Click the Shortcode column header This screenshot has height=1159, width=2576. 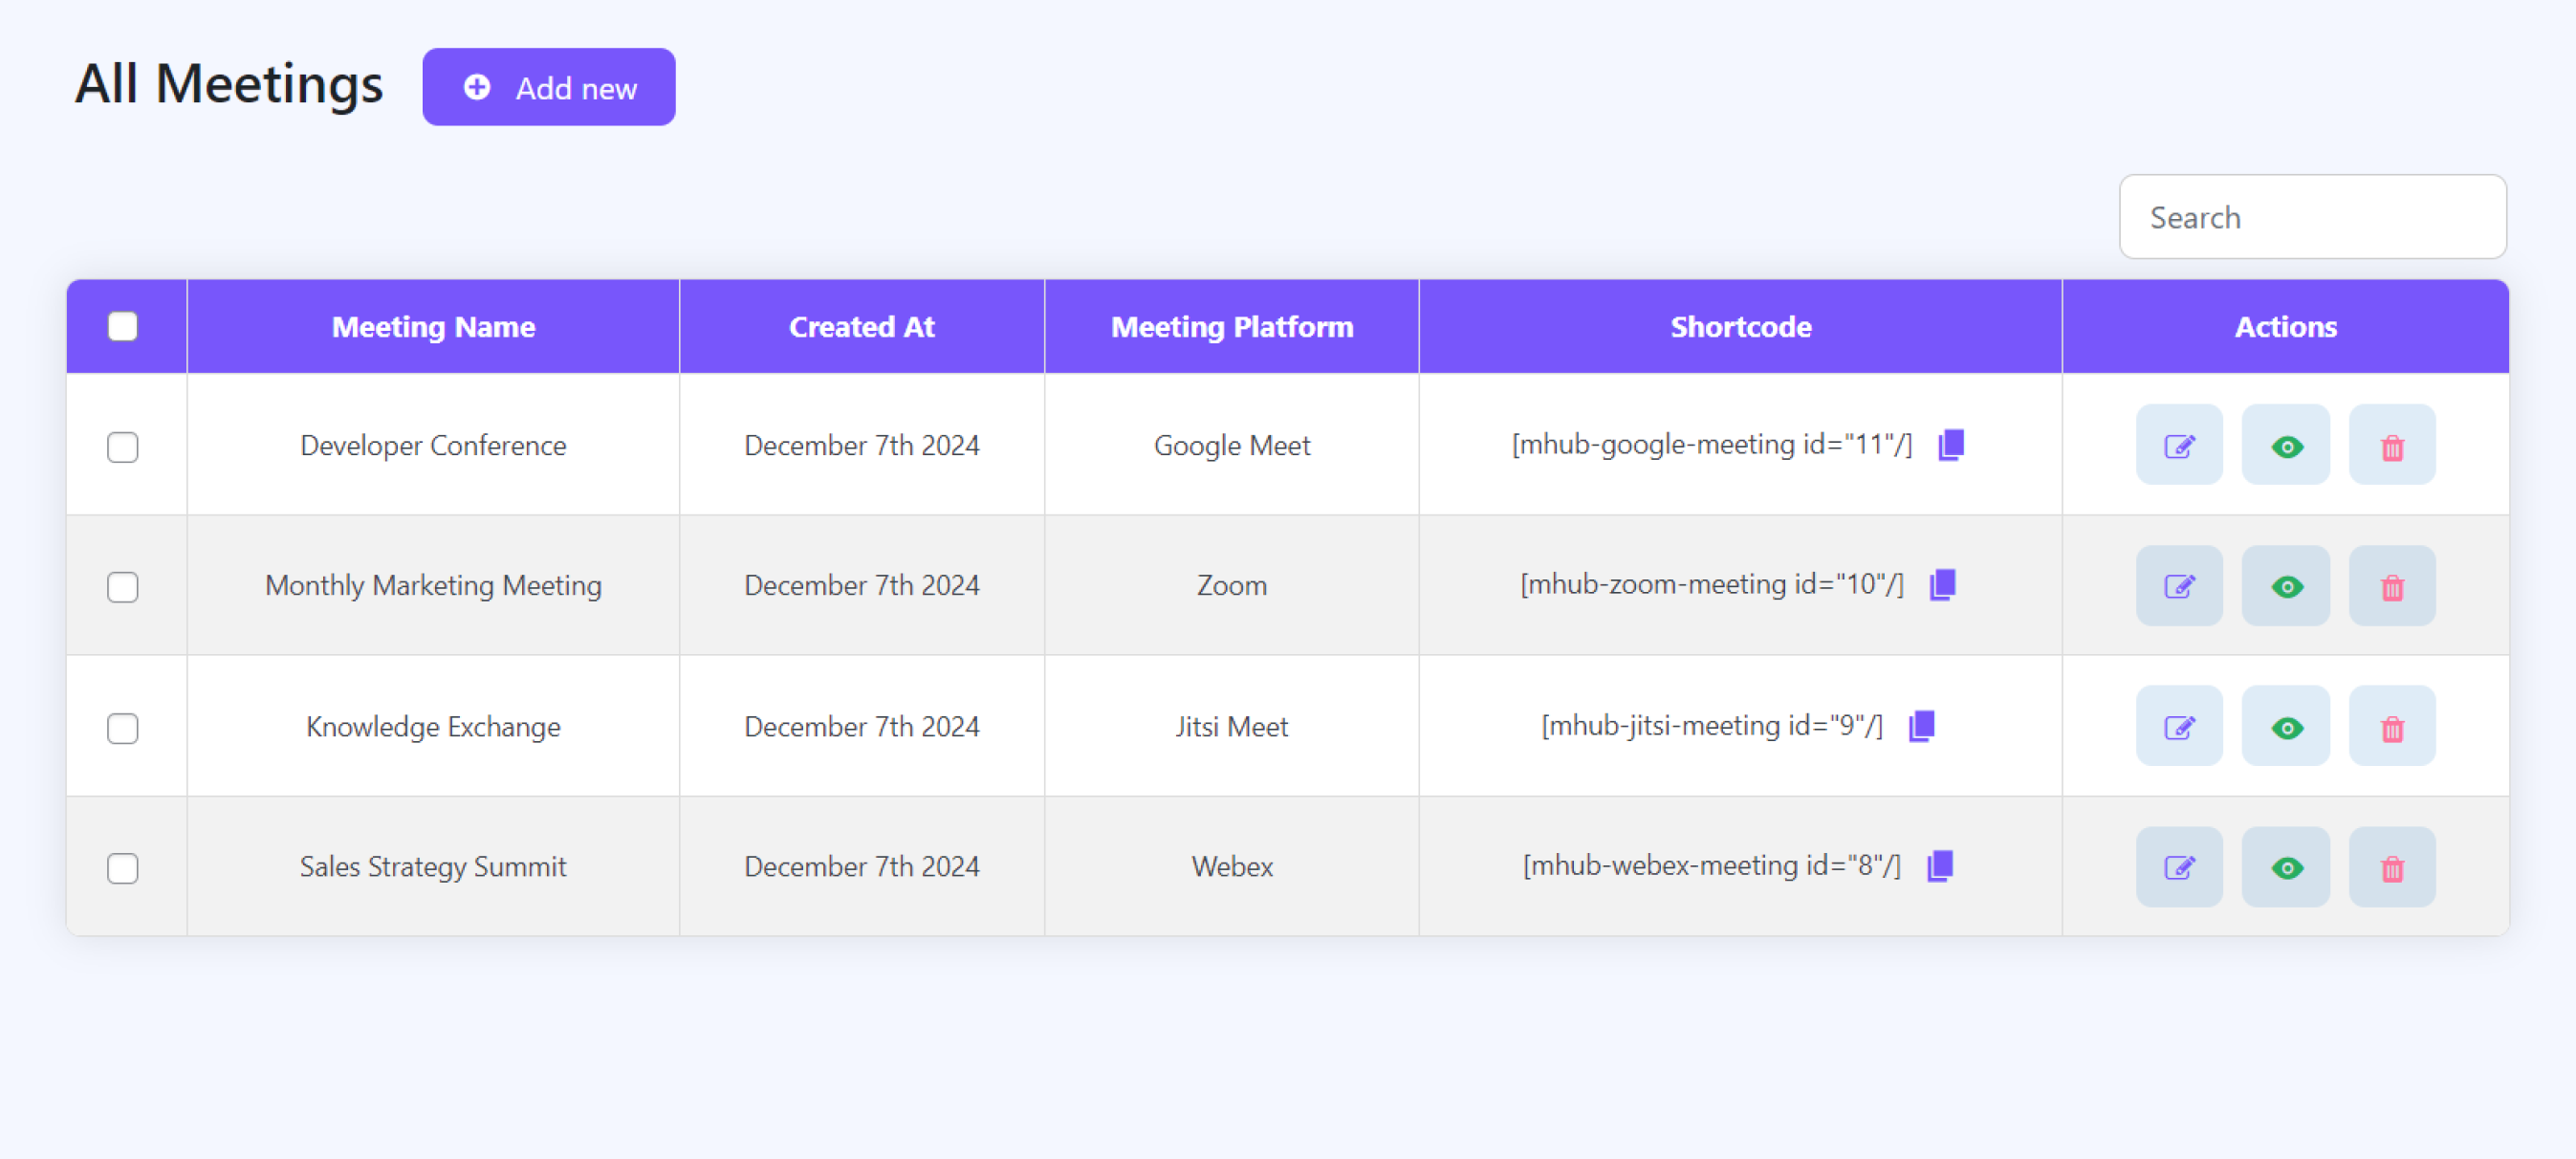1740,327
